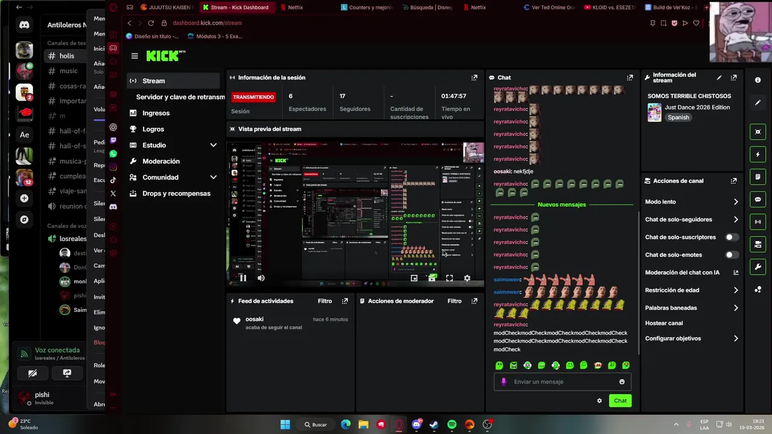Open Servidor y clave de retransmisión
772x434 pixels.
(180, 97)
